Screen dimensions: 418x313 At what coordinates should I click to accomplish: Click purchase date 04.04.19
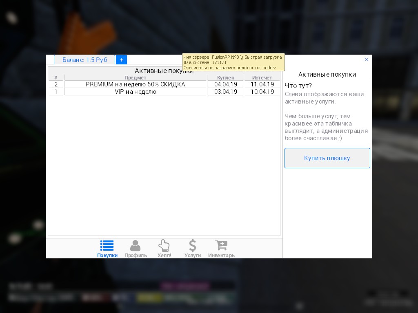225,84
